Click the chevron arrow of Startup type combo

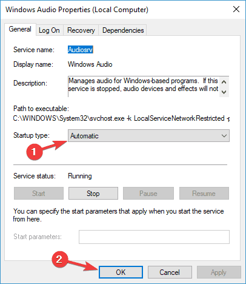coord(224,136)
